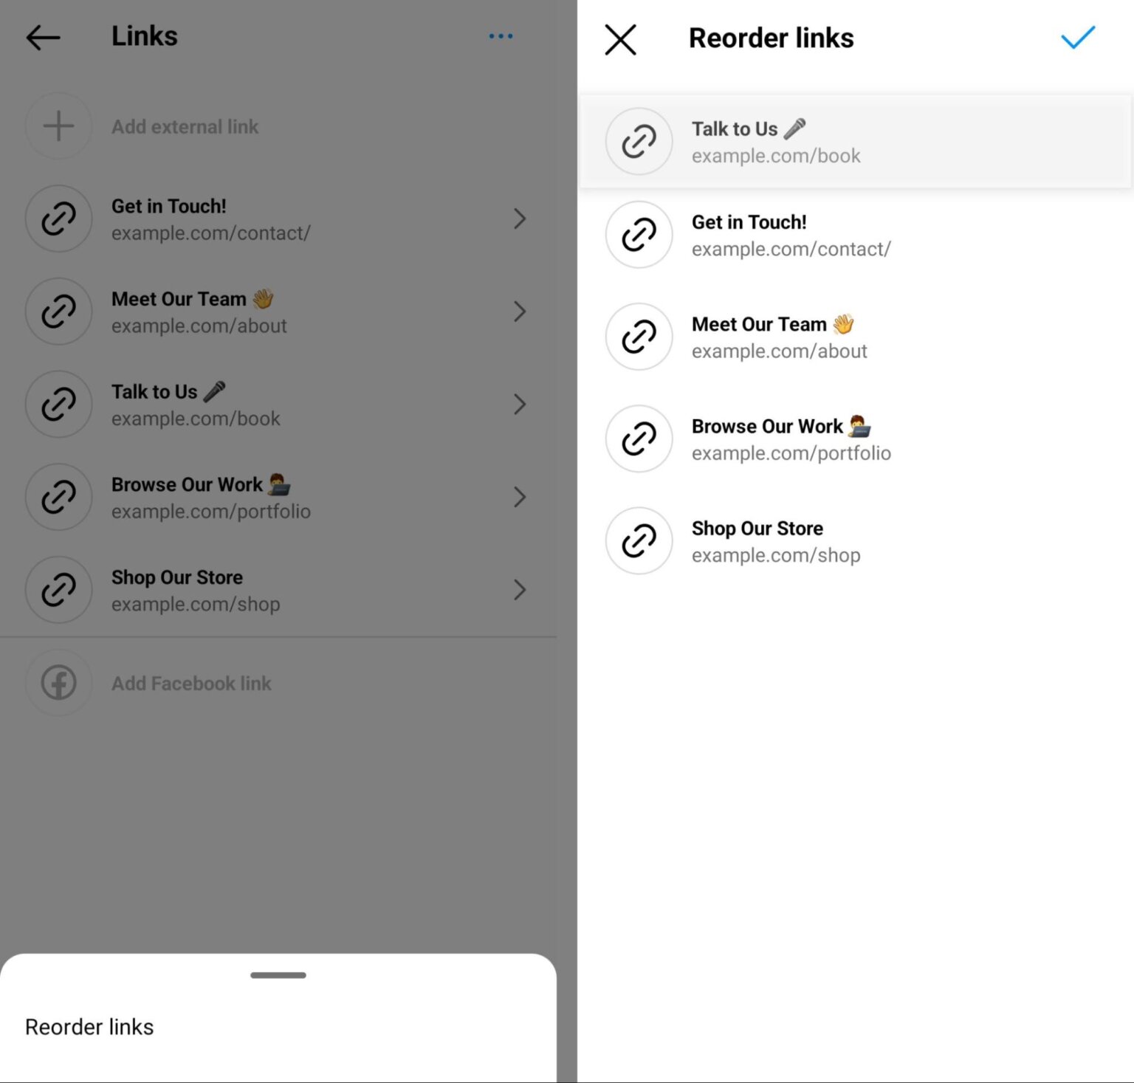Image resolution: width=1134 pixels, height=1083 pixels.
Task: Select the link icon beside Talk to Us
Action: pos(58,404)
